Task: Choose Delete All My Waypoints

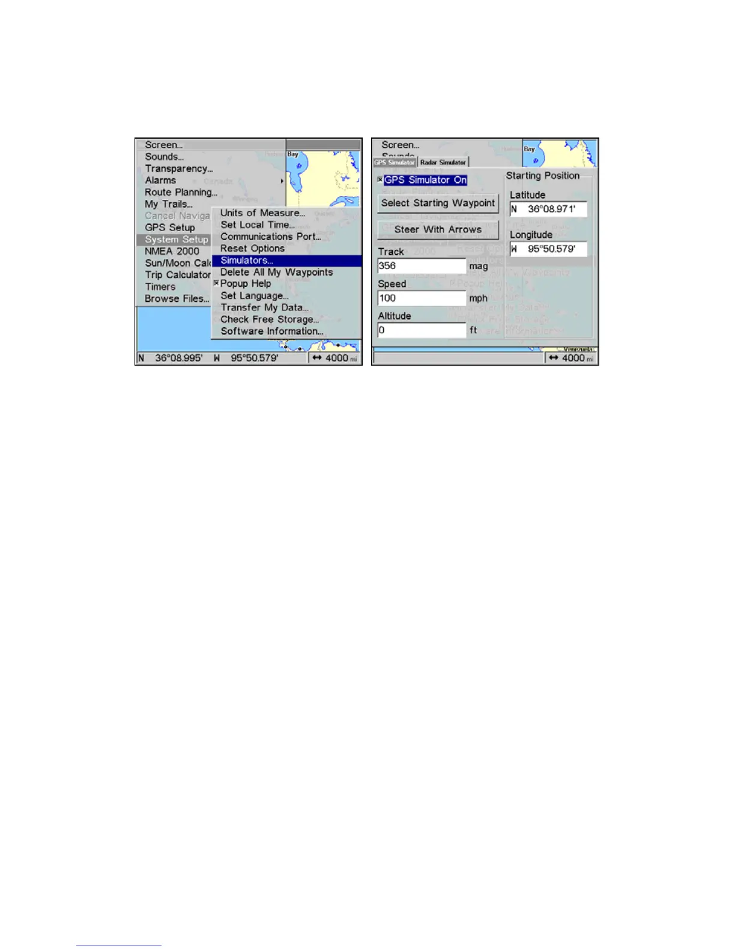Action: click(276, 272)
